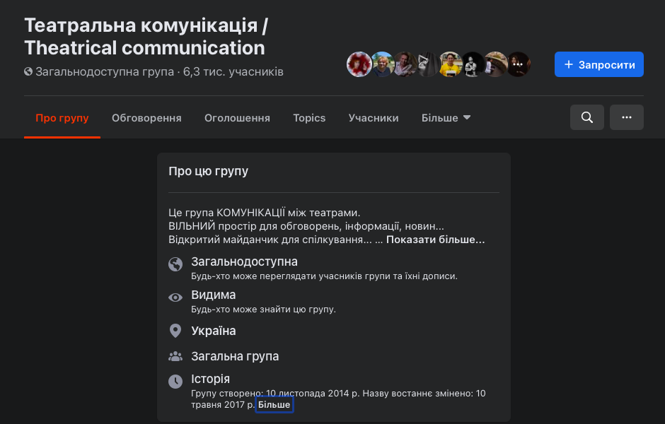Click the Видима heading text
The height and width of the screenshot is (424, 665).
214,295
